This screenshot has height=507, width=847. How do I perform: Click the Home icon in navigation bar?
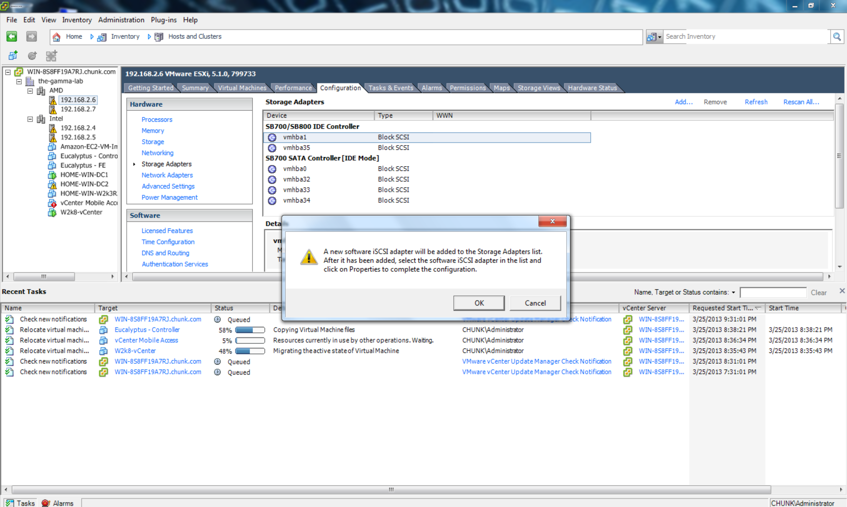pyautogui.click(x=57, y=36)
